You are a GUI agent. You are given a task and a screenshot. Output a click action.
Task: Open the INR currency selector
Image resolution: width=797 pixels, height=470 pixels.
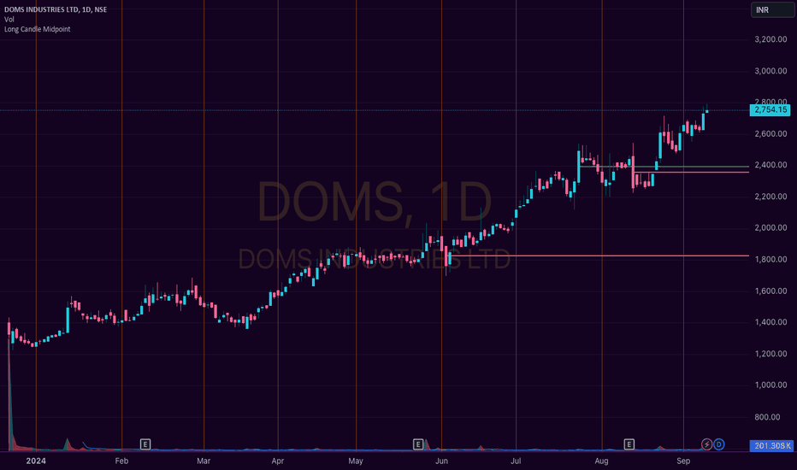(772, 9)
